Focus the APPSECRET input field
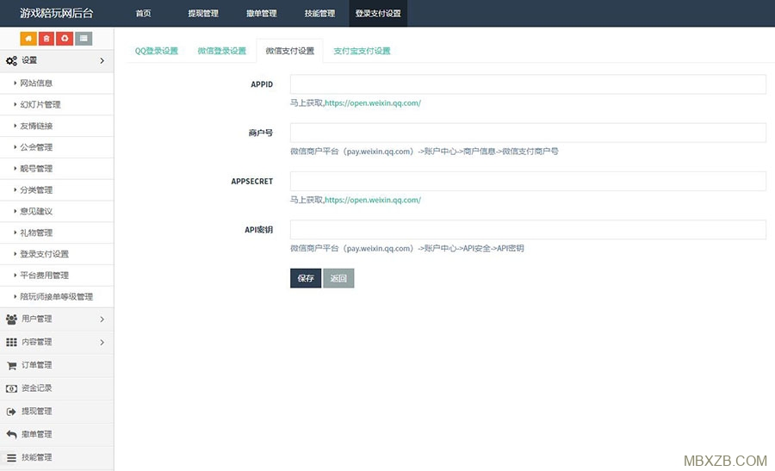Image resolution: width=775 pixels, height=471 pixels. (528, 182)
